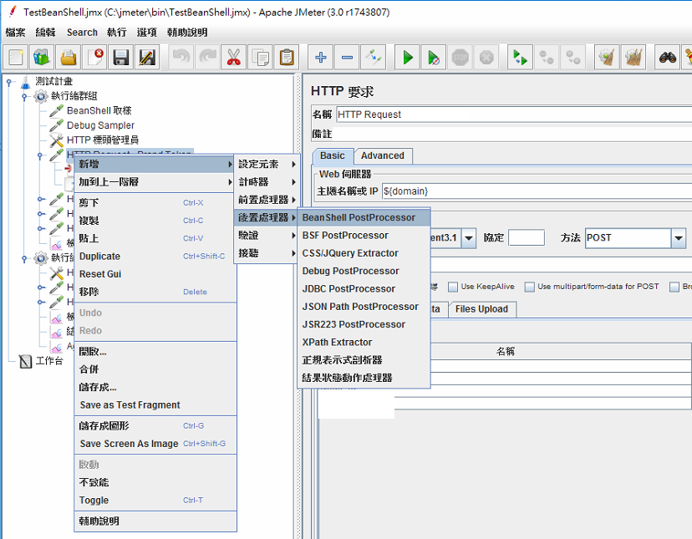Select 工作台 tree node
The width and height of the screenshot is (692, 539).
coord(49,361)
